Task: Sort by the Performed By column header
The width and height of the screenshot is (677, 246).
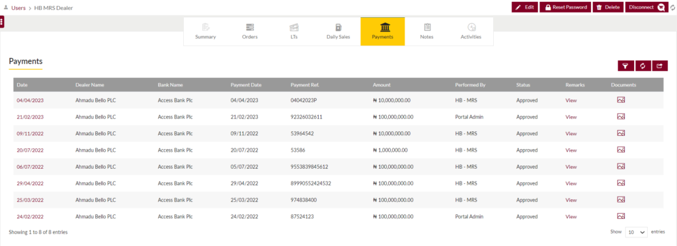Action: [x=470, y=85]
